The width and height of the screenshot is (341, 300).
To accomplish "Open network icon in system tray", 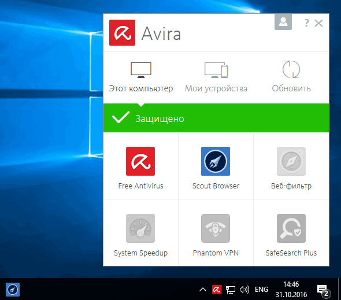I will pos(230,290).
